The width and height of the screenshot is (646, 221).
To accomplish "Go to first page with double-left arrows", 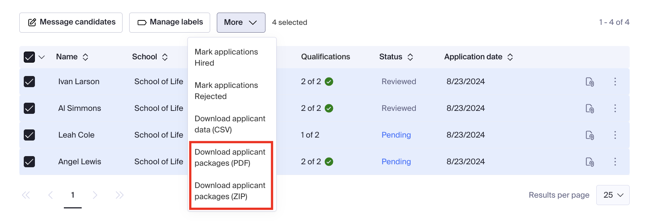I will [26, 195].
